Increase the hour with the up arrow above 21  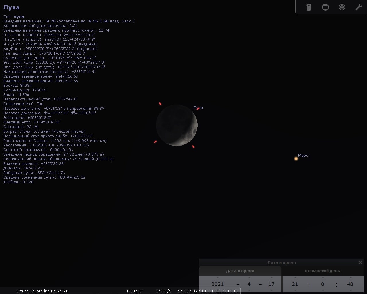295,278
